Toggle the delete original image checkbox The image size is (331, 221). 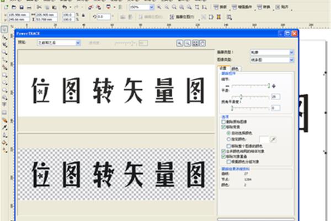pos(223,122)
